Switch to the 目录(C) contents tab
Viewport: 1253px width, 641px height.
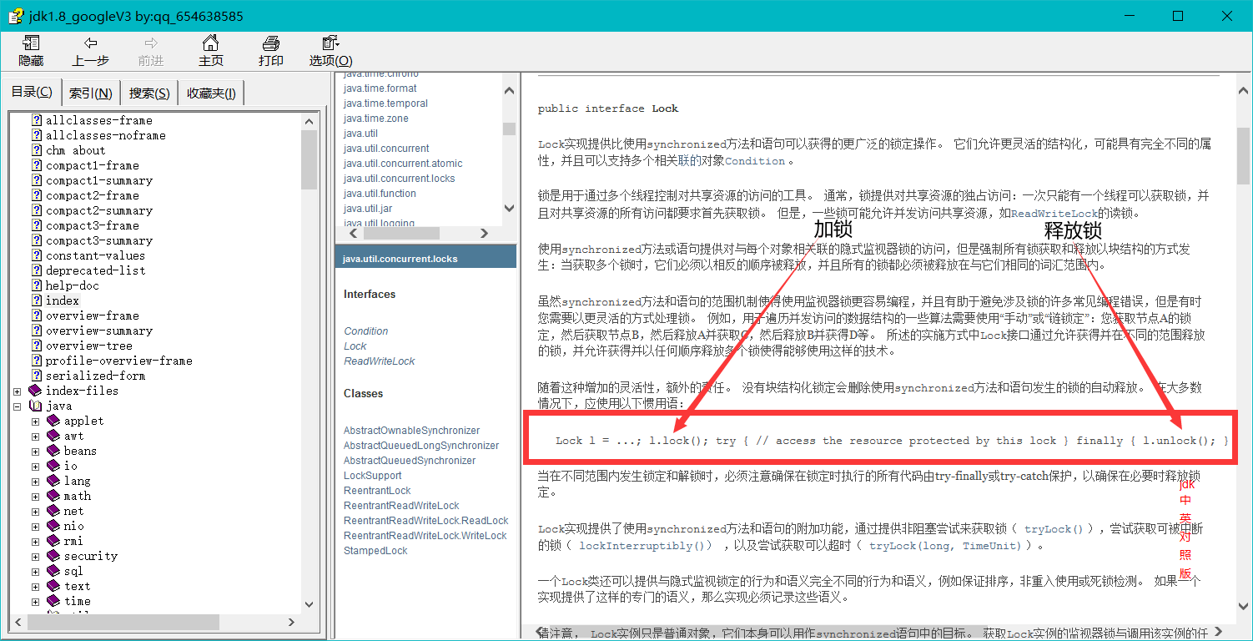[31, 92]
